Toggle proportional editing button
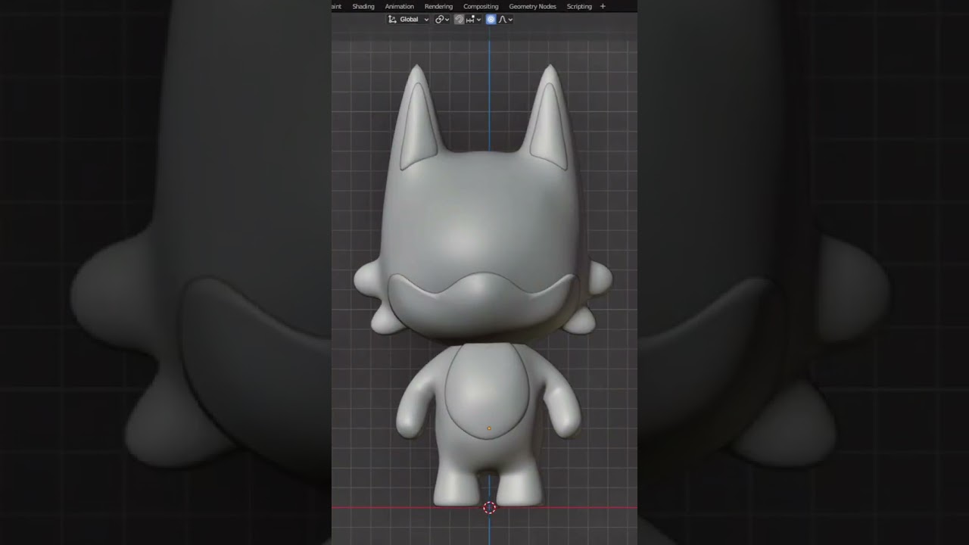 click(491, 19)
